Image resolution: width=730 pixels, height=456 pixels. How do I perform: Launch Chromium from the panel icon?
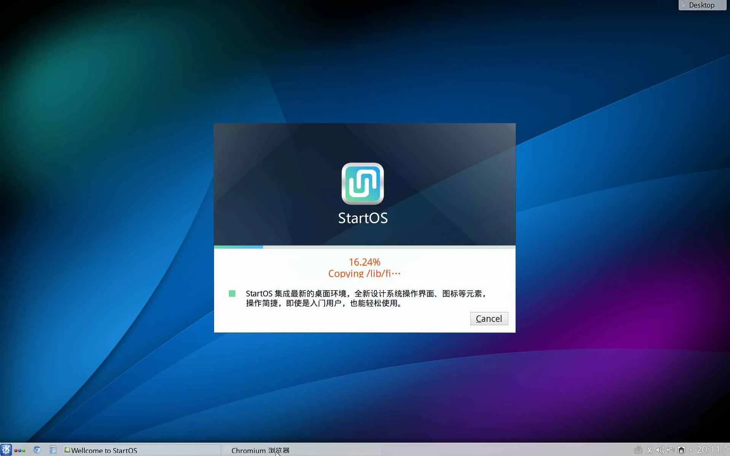tap(37, 450)
